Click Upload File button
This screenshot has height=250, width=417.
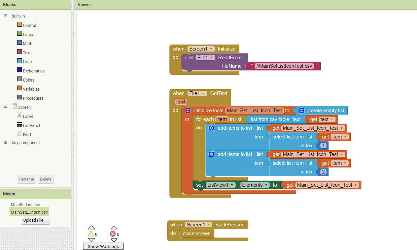35,220
